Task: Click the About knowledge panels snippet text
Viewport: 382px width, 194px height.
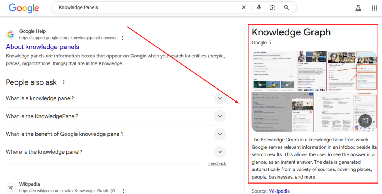Action: click(115, 60)
